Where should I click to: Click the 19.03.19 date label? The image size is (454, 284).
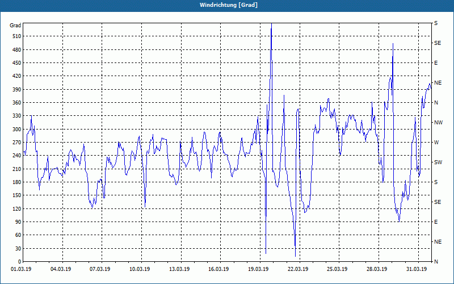click(258, 269)
